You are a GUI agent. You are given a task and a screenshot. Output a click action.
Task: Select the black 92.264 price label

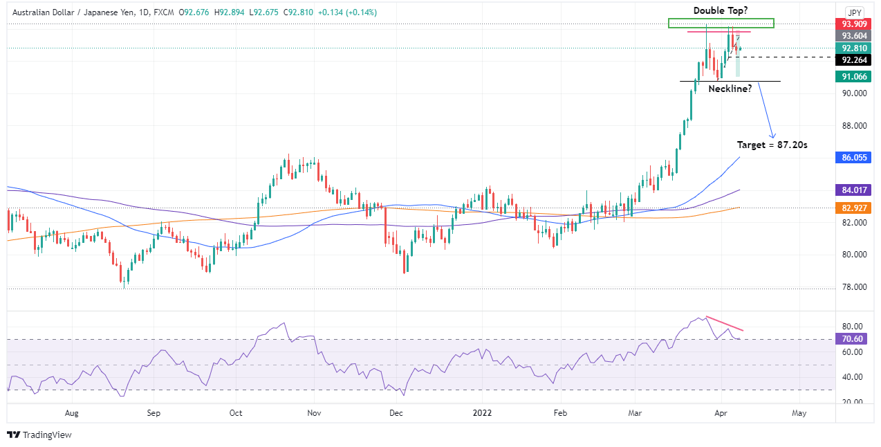tap(854, 60)
